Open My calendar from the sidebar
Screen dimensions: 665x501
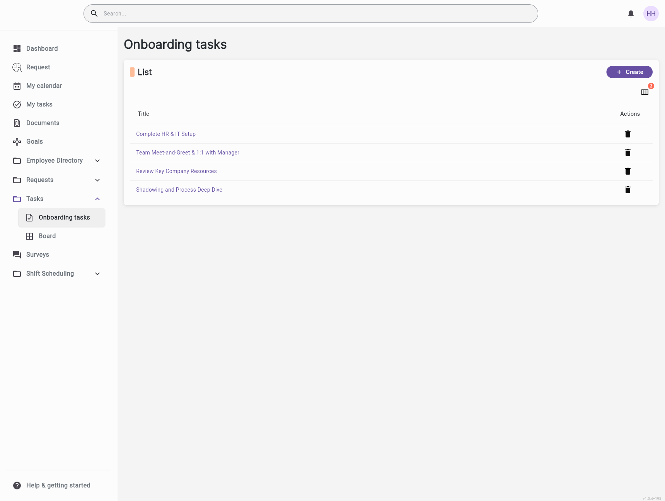point(44,86)
